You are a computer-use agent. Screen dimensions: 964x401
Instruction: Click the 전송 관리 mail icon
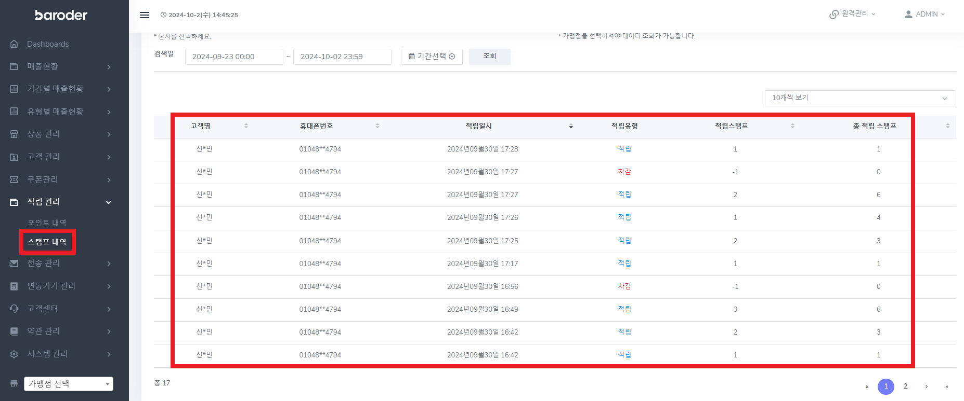[14, 264]
